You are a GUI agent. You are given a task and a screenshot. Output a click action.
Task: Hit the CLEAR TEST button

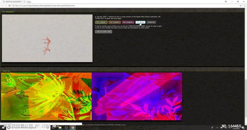click(151, 22)
